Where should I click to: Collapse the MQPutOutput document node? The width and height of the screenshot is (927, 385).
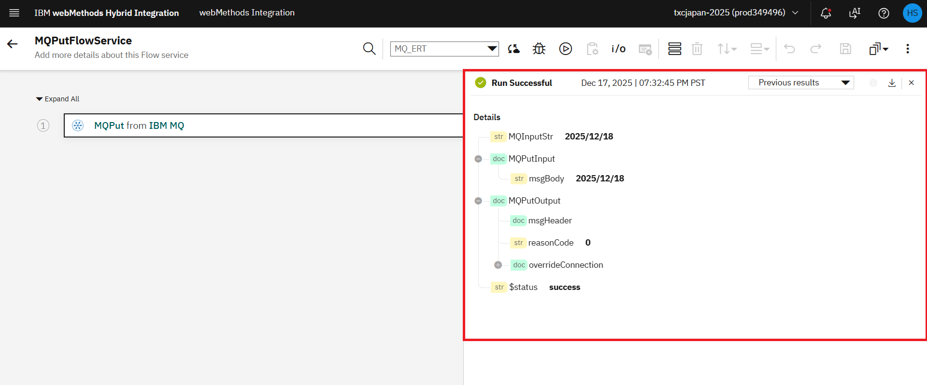pos(478,201)
